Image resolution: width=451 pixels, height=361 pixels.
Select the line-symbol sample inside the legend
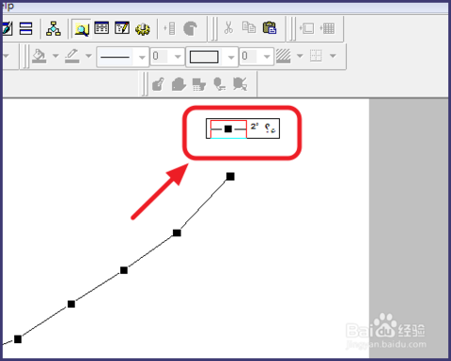coord(228,128)
